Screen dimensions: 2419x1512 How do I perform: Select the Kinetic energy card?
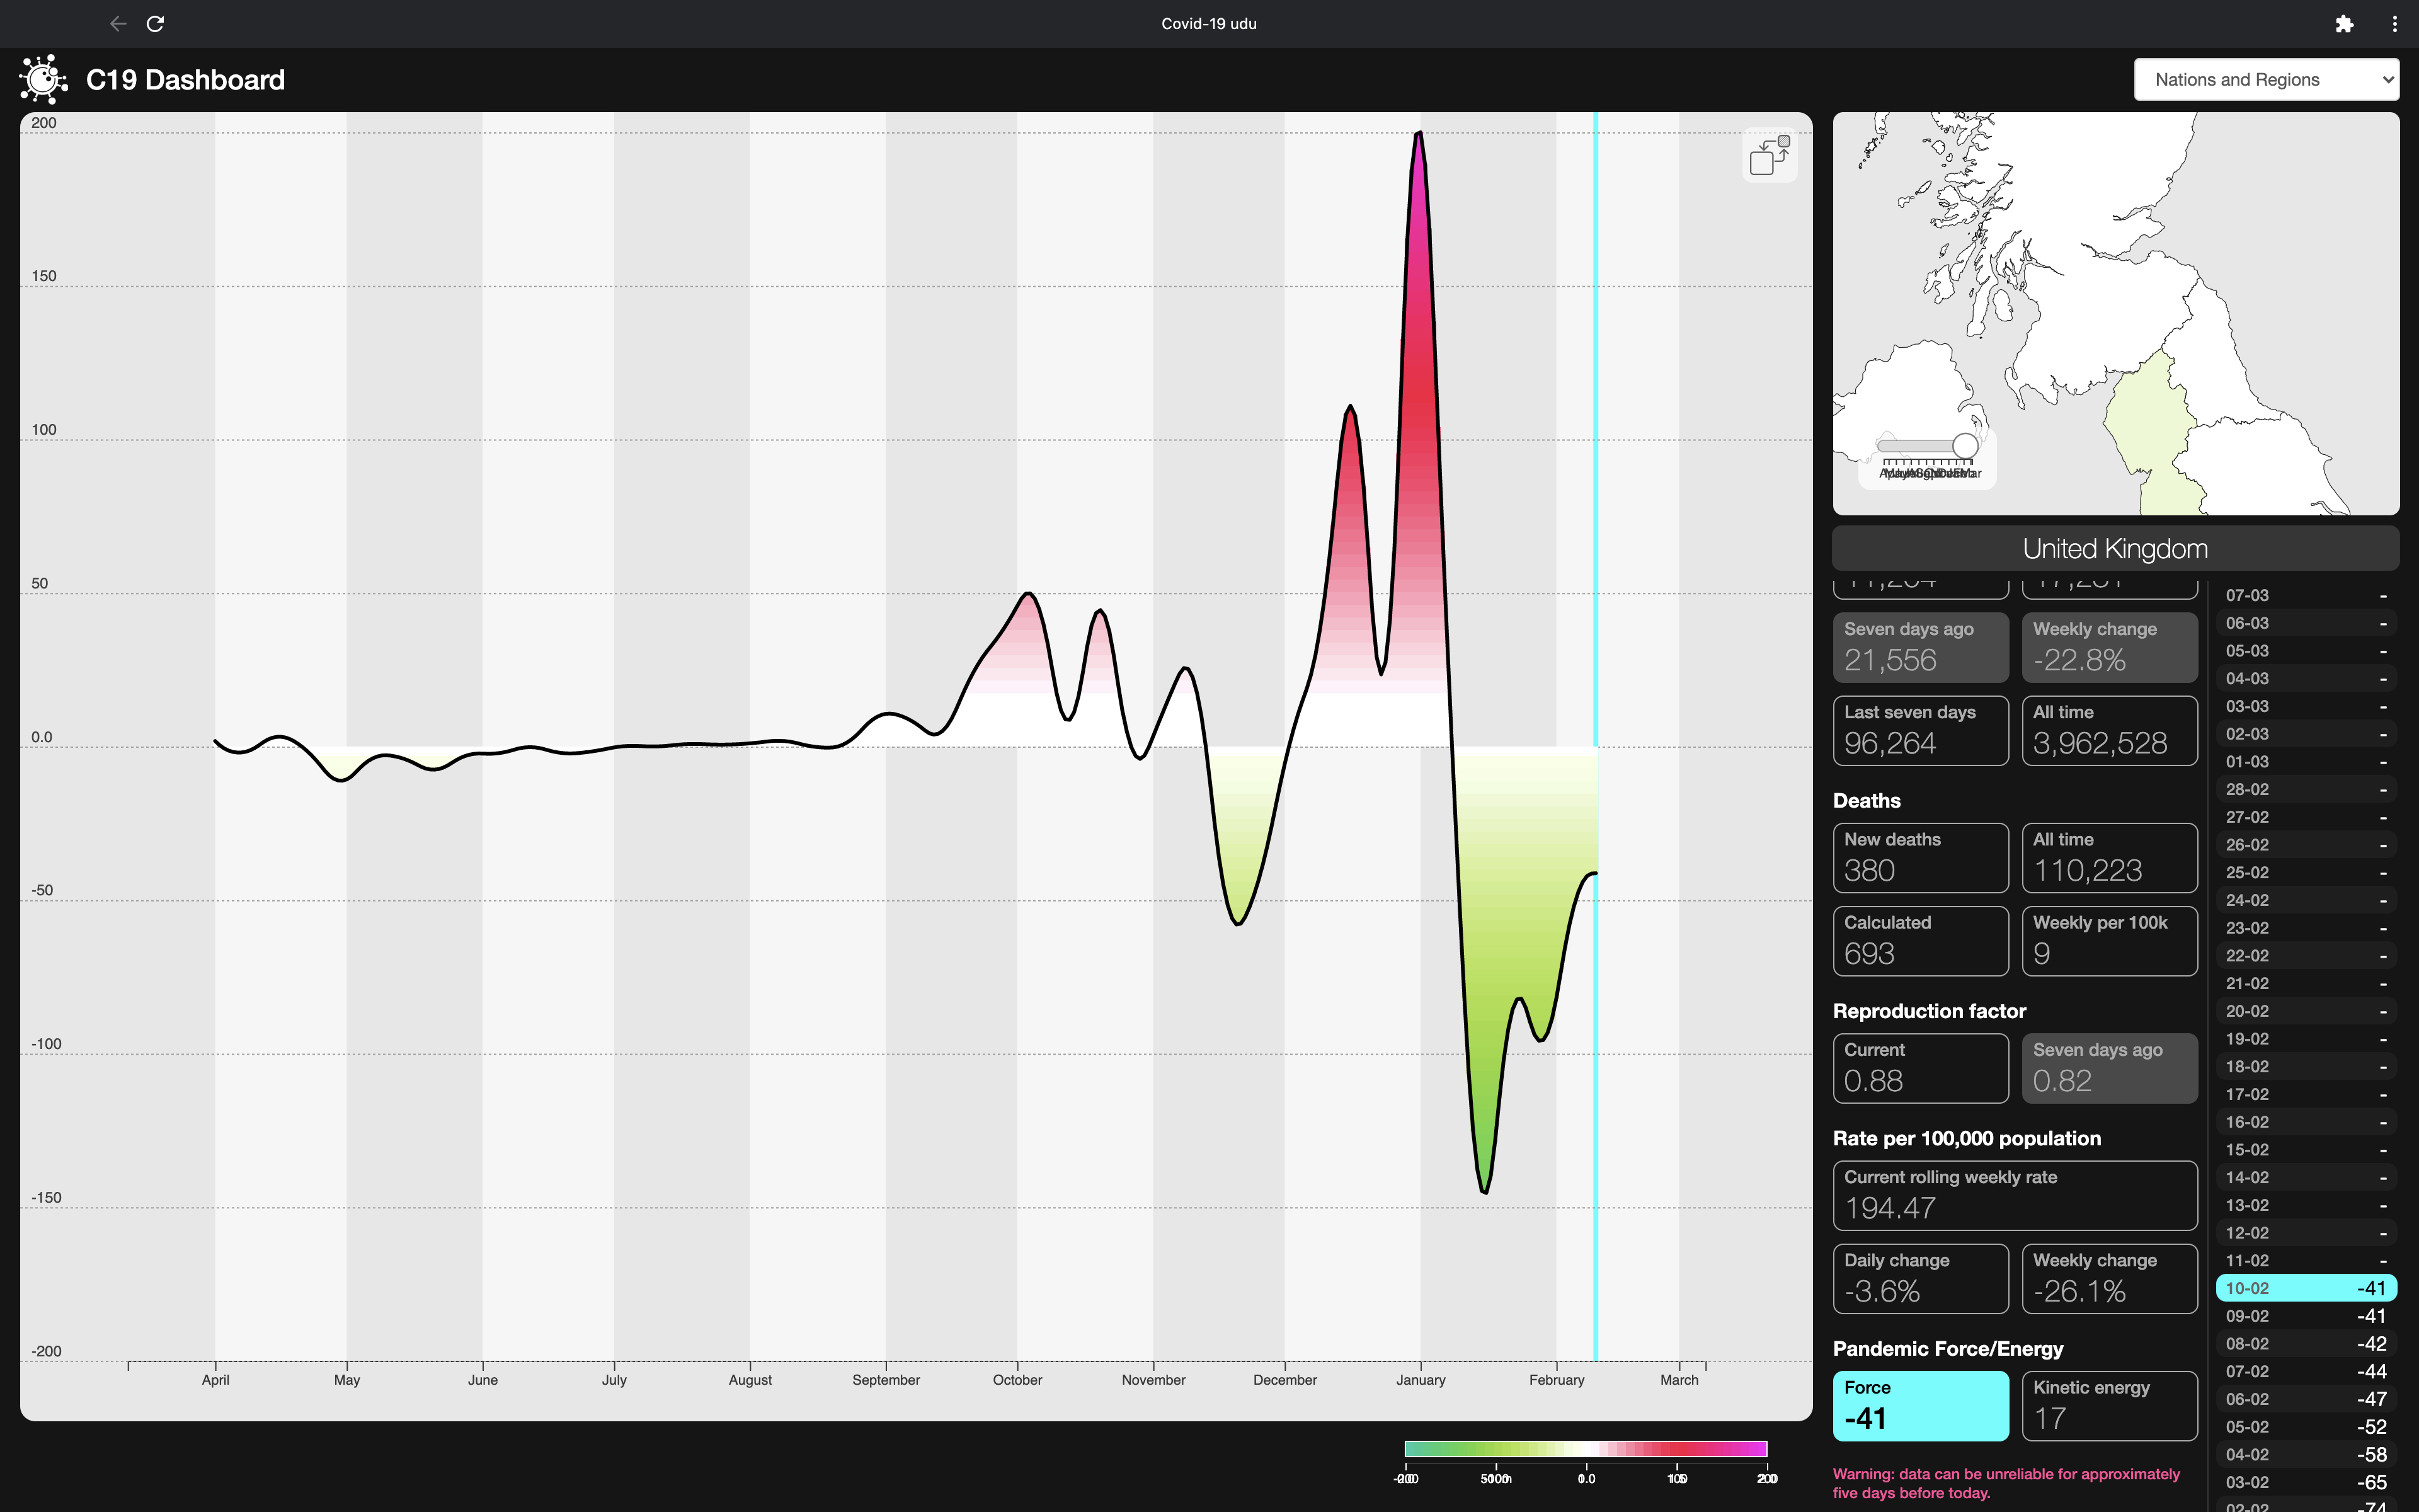(2109, 1405)
